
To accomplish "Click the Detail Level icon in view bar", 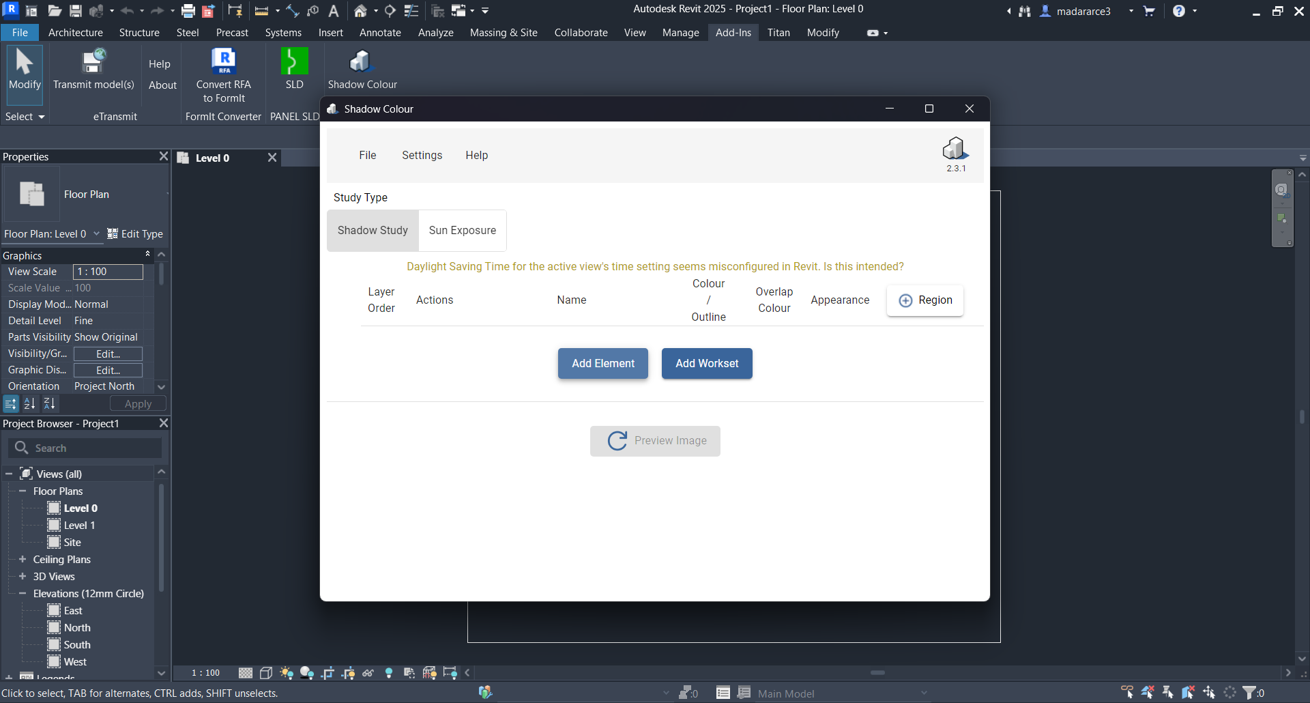I will tap(246, 673).
